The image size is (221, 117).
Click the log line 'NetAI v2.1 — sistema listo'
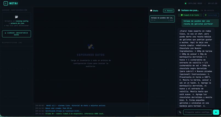[x=76, y=106]
